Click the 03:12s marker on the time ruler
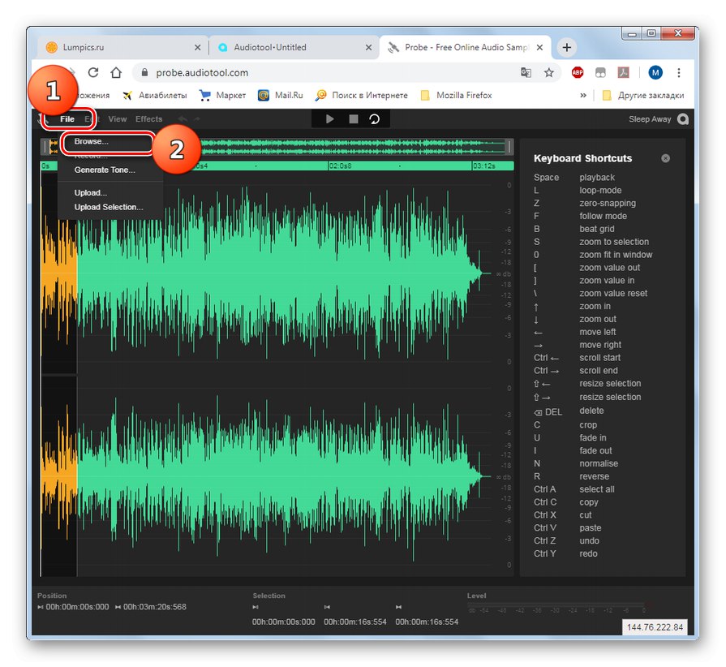Screen dimensions: 726x667 coord(484,166)
